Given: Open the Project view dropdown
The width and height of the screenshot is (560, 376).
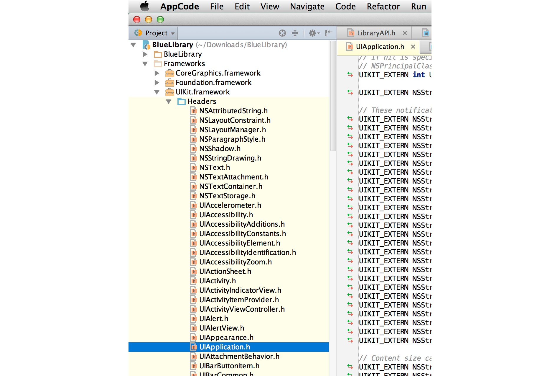Looking at the screenshot, I should (154, 33).
